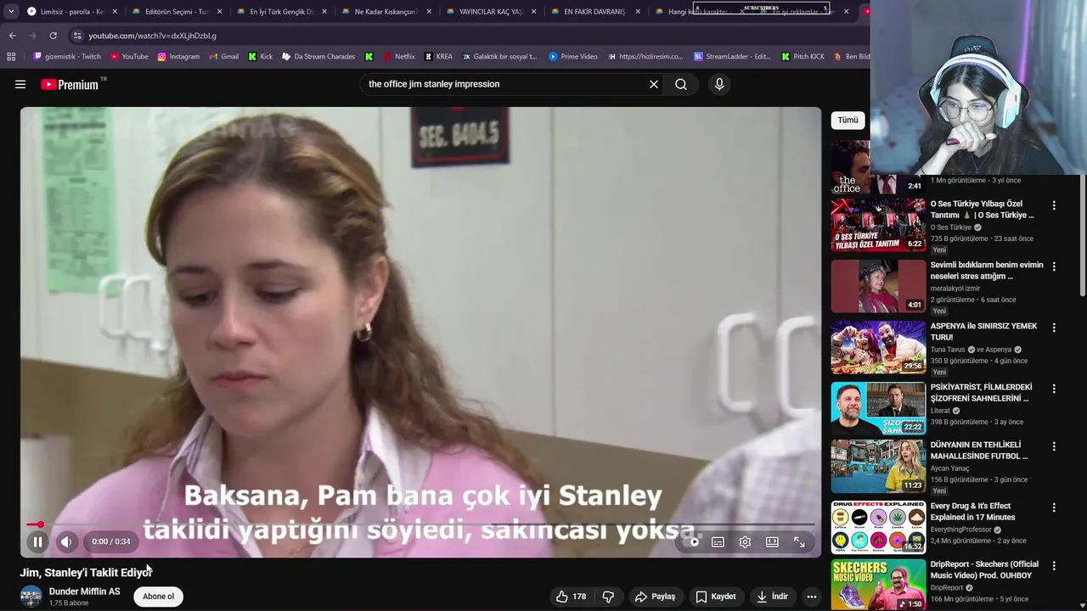Subscribe with the Abone ol button
The image size is (1087, 611).
click(x=158, y=597)
